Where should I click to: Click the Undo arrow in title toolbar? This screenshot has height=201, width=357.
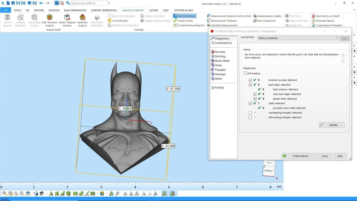41,3
